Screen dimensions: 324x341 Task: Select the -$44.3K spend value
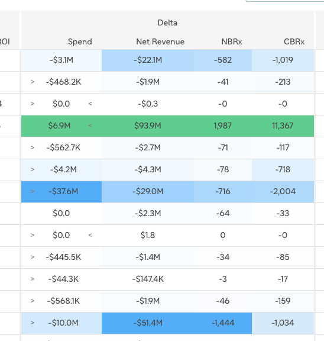[x=63, y=279]
